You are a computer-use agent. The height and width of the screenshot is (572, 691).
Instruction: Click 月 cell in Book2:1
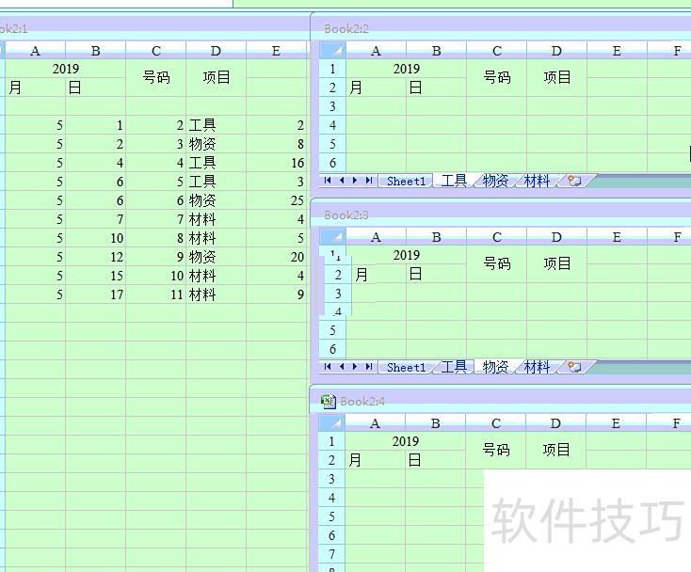35,87
